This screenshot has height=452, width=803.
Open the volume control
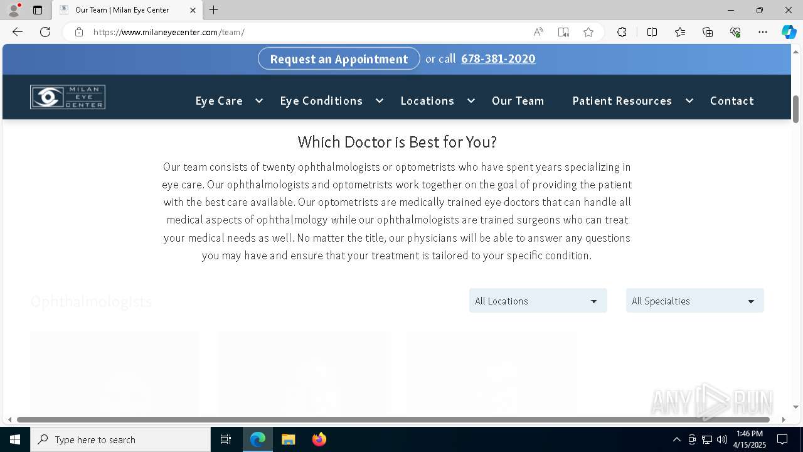click(722, 439)
